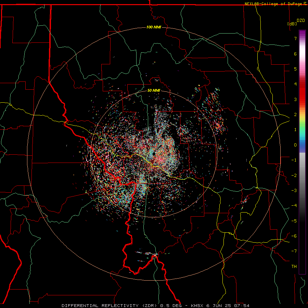Select the -6 tick on color scale
The height and width of the screenshot is (308, 308).
pos(294,236)
